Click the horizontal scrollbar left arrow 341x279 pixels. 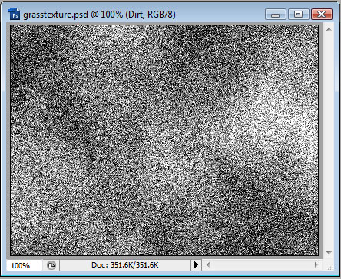point(208,265)
